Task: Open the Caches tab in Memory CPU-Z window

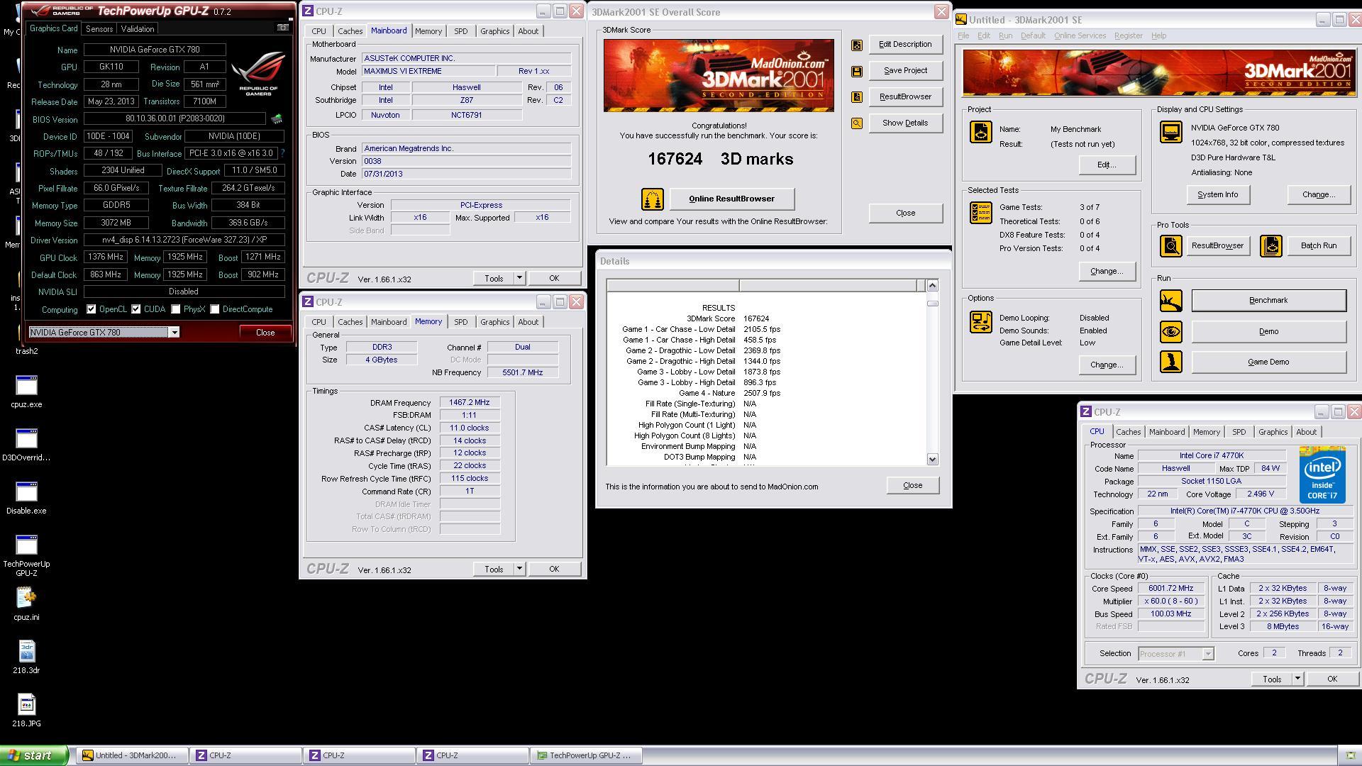Action: tap(350, 322)
